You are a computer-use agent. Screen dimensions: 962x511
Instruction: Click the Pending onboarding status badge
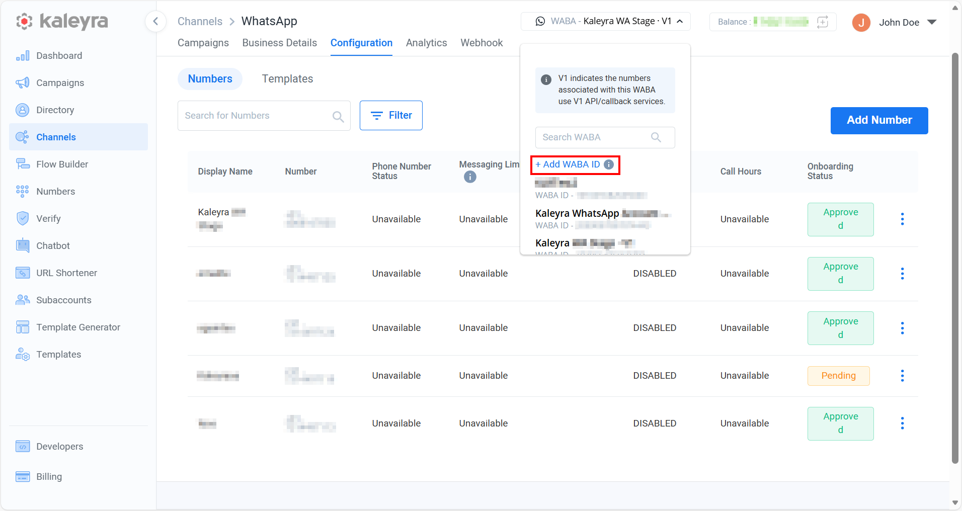pos(839,376)
